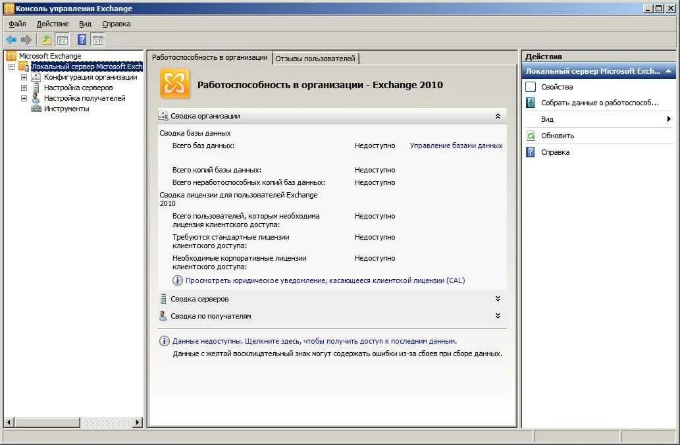Open Управление базами данных link

(456, 145)
